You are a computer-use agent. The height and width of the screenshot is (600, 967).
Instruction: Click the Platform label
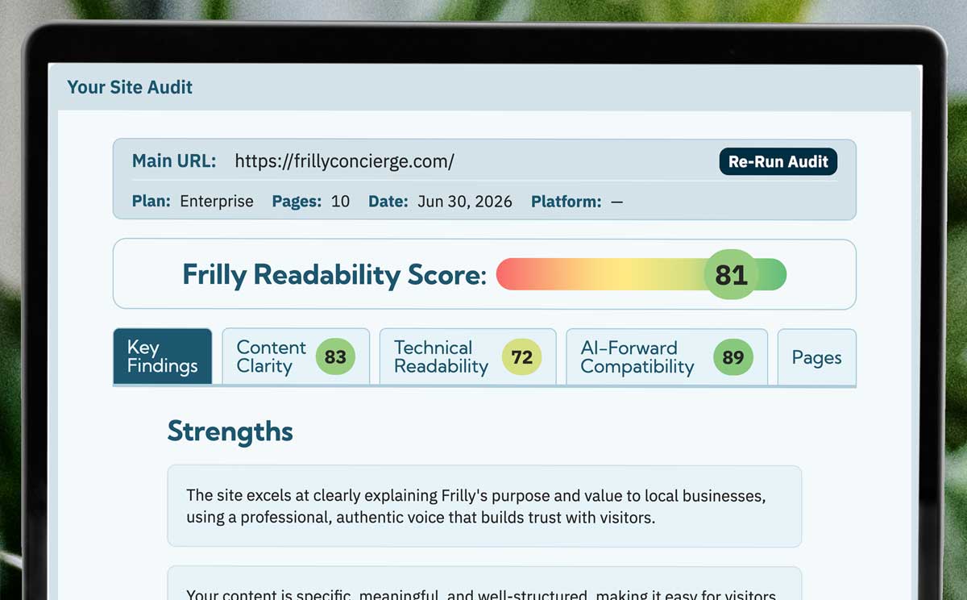(x=567, y=202)
